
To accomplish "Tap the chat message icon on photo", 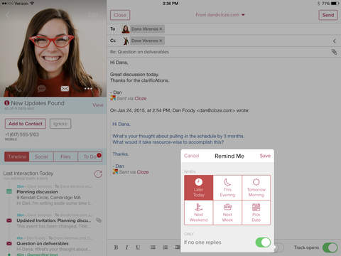I will point(41,89).
